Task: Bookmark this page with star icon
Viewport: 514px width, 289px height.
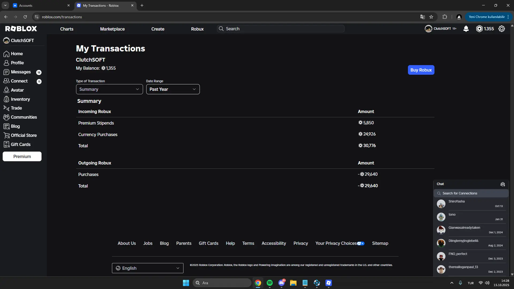Action: pos(431,17)
